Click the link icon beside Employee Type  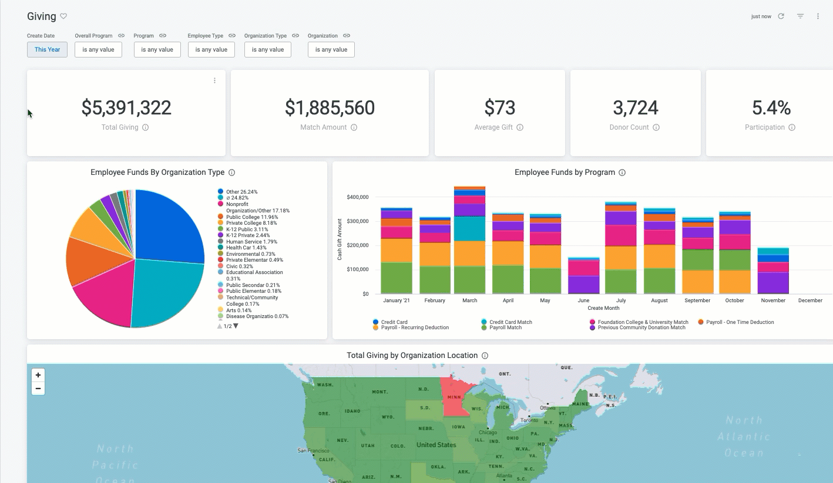232,36
